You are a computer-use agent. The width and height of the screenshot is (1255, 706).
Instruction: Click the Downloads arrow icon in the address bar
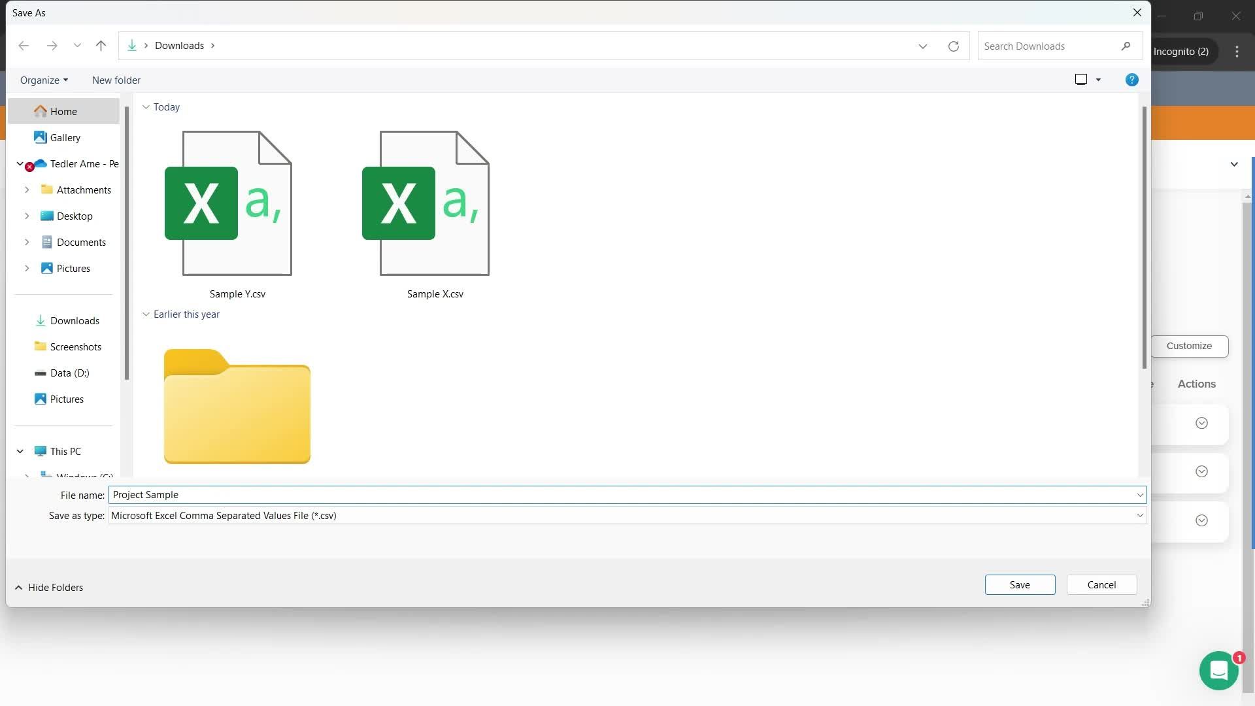tap(132, 46)
